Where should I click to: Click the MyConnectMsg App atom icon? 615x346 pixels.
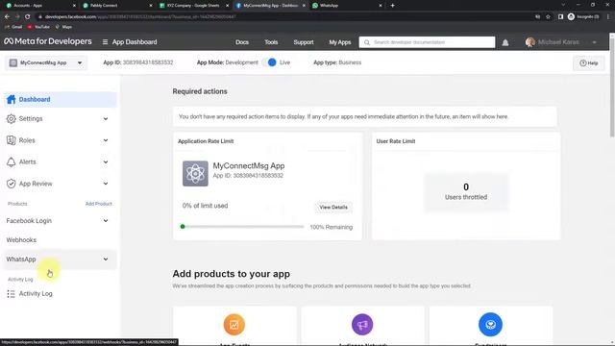coord(195,173)
